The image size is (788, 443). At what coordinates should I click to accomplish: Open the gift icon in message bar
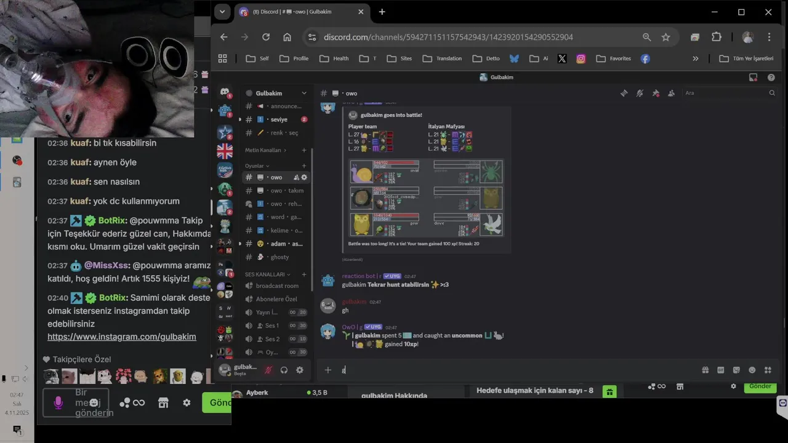tap(705, 370)
